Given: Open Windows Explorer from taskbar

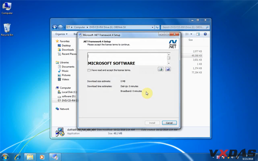Looking at the screenshot, I should tap(30, 157).
